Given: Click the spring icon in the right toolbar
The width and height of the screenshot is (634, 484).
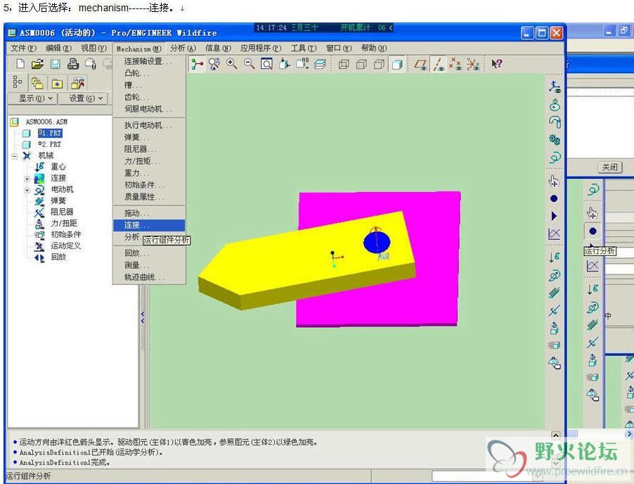Looking at the screenshot, I should click(x=555, y=293).
